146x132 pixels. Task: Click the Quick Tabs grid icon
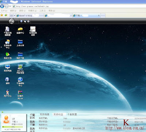(12, 16)
